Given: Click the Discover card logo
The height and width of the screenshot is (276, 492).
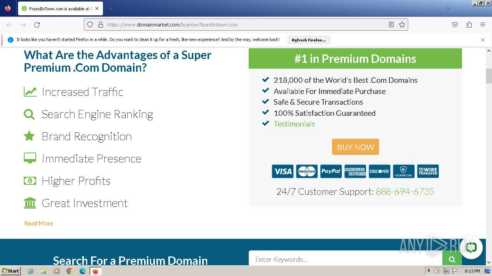Looking at the screenshot, I should tap(379, 171).
